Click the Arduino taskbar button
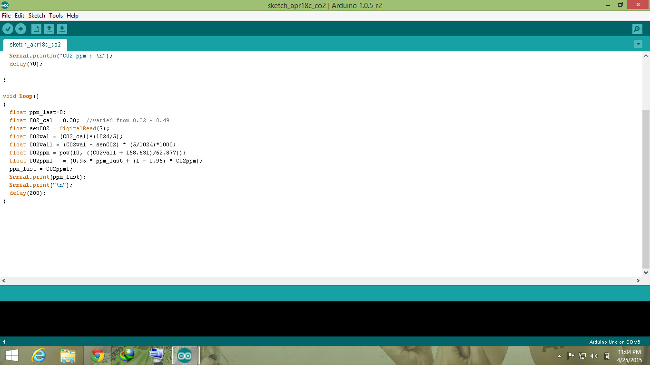Screen dimensions: 650x365 pos(185,355)
